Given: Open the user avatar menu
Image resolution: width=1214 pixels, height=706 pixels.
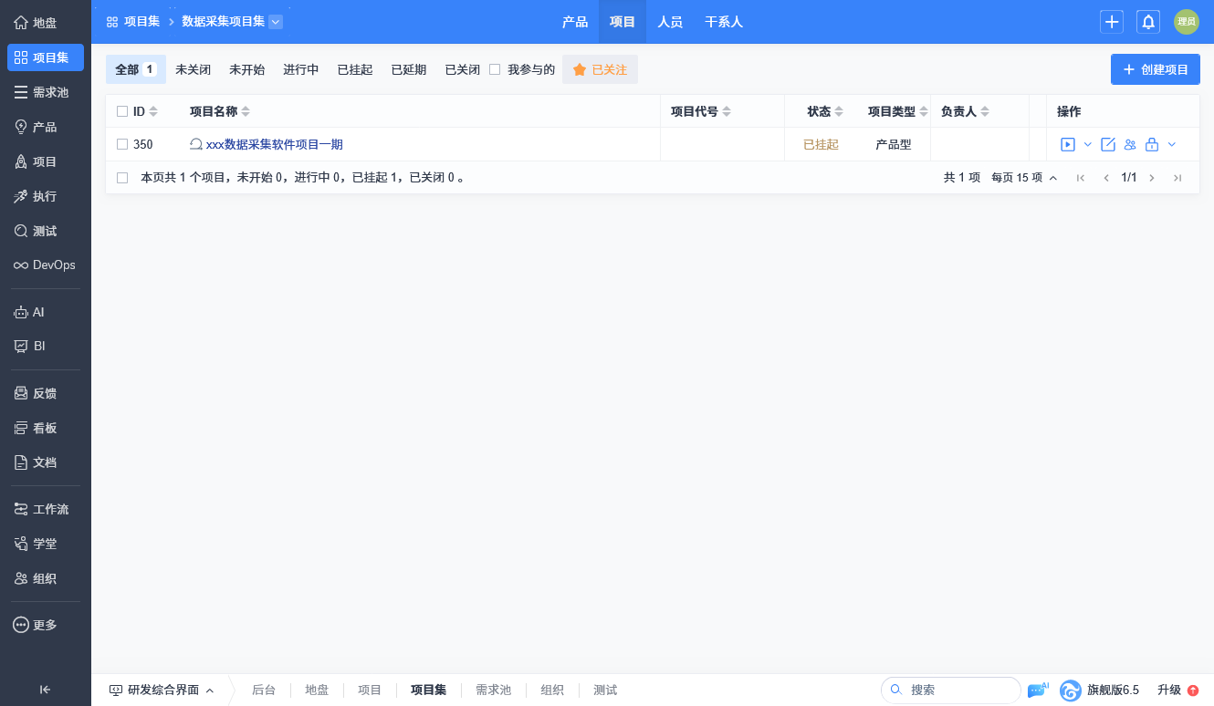Looking at the screenshot, I should (1187, 22).
